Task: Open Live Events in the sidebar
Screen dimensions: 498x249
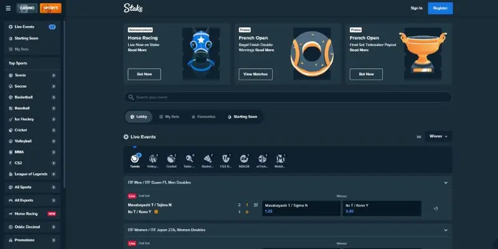Action: pos(32,27)
